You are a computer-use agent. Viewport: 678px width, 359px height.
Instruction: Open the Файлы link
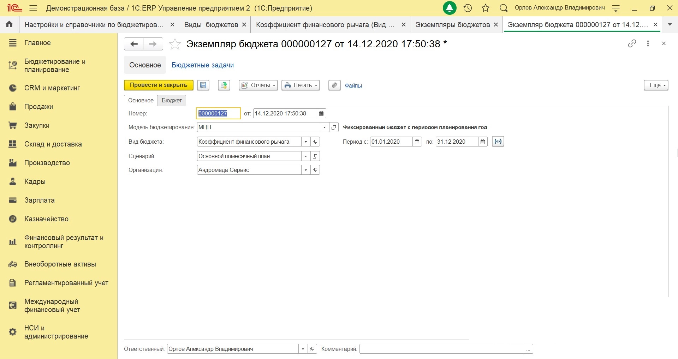(353, 85)
